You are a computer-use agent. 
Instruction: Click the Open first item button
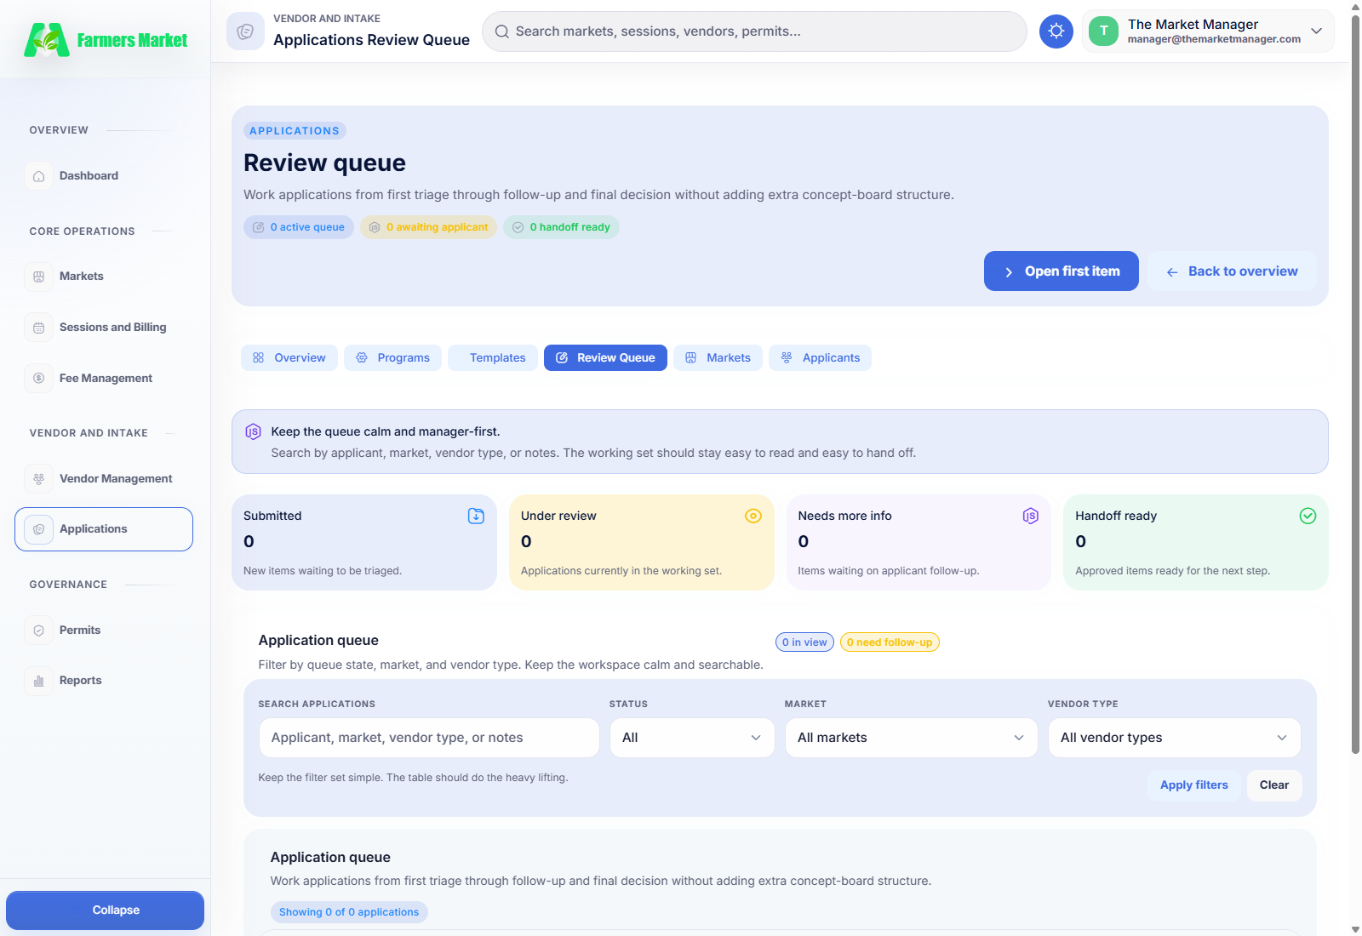pyautogui.click(x=1061, y=271)
